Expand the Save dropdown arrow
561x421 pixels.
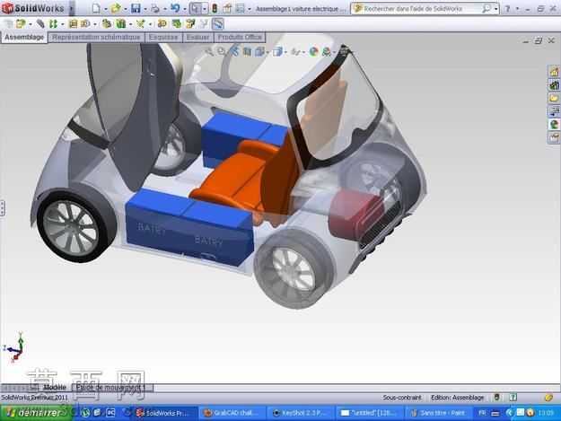pos(145,9)
